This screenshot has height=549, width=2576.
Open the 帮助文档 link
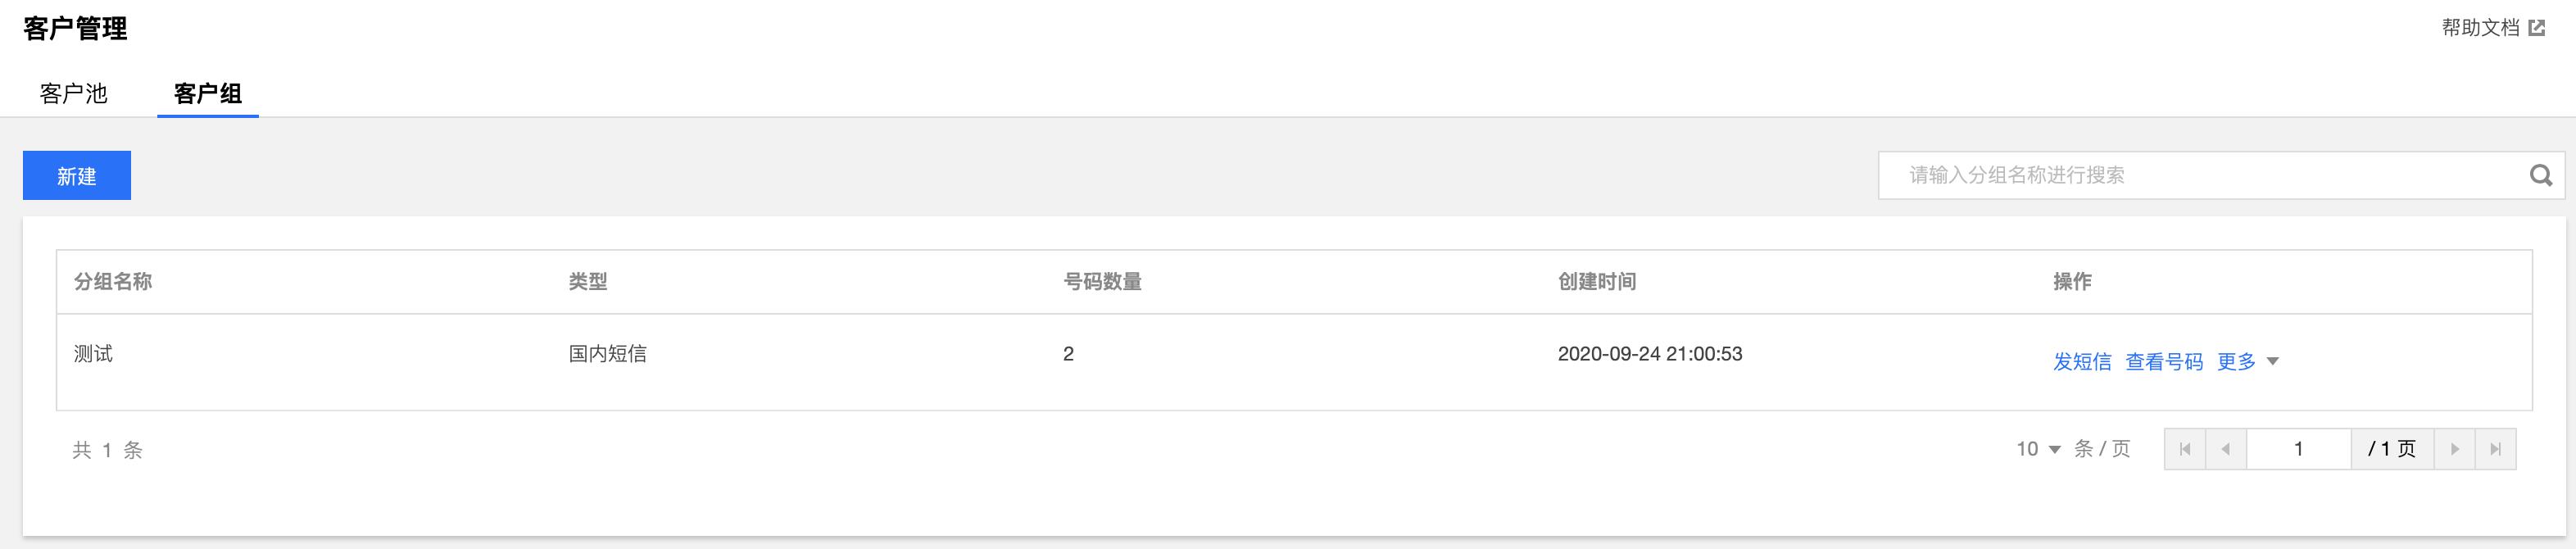tap(2480, 28)
